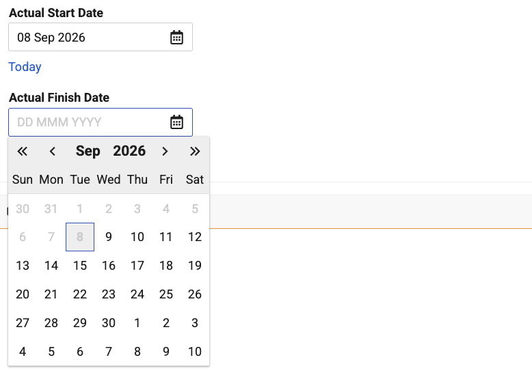Open the Actual Start Date calendar icon

point(176,38)
